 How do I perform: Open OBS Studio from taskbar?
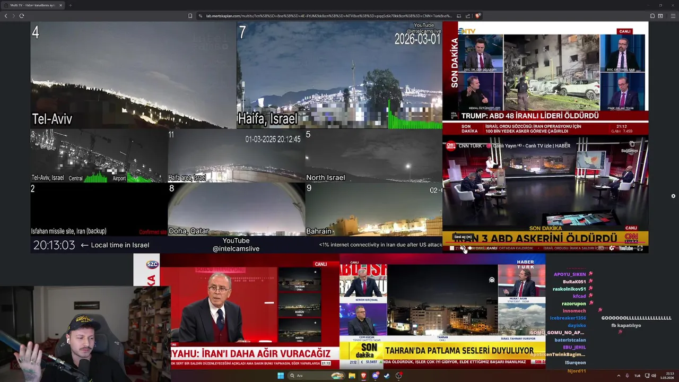point(398,376)
